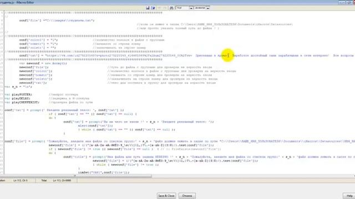Image resolution: width=355 pixels, height=199 pixels.
Task: Click the Save & Close button
Action: tap(166, 196)
